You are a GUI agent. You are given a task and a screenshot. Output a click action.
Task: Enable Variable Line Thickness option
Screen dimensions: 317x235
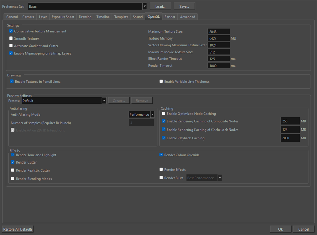tap(161, 82)
